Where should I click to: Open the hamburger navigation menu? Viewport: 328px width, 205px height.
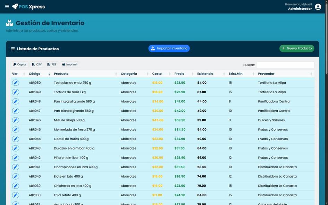[7, 7]
